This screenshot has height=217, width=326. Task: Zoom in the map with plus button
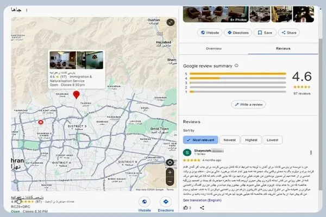[170, 173]
